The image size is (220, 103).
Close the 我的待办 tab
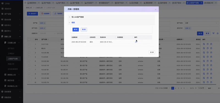(x=39, y=3)
